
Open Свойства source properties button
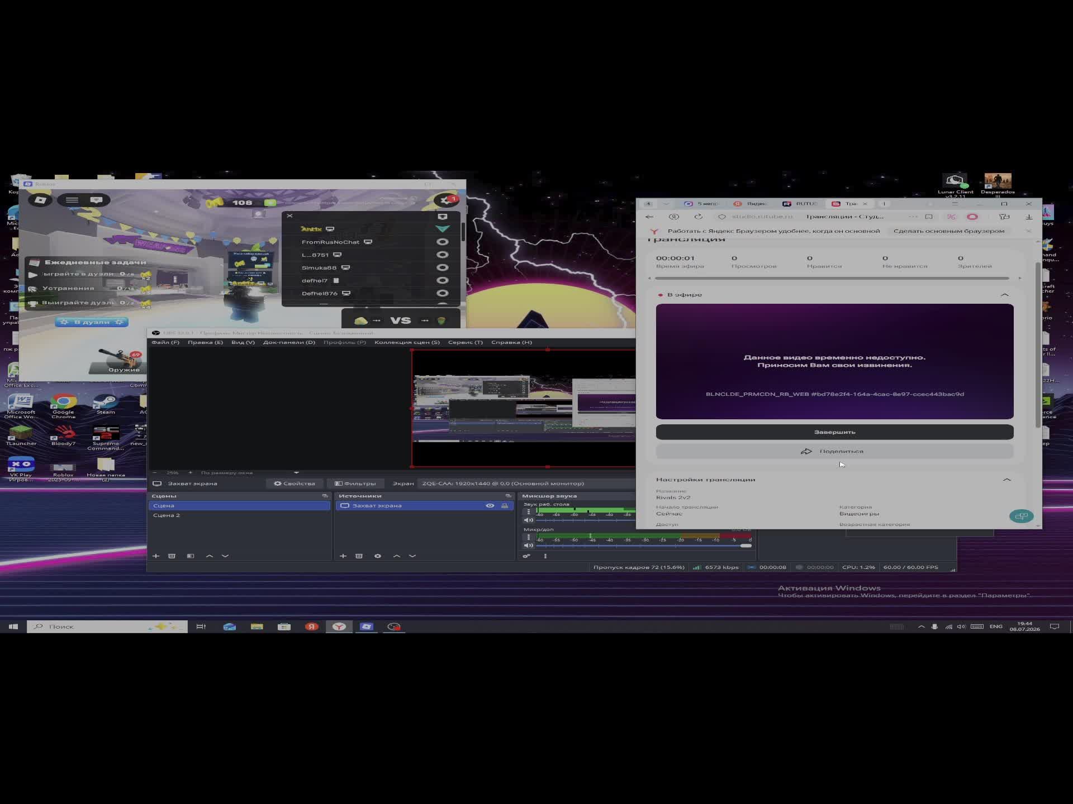[295, 484]
